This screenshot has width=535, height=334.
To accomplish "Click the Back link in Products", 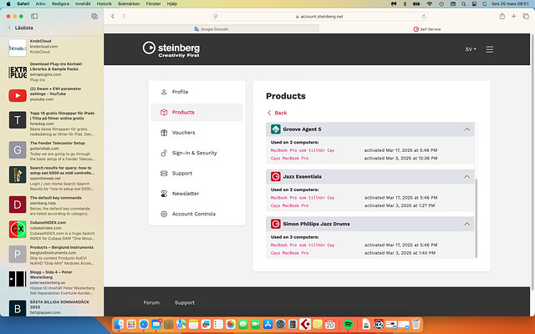I will pyautogui.click(x=277, y=113).
